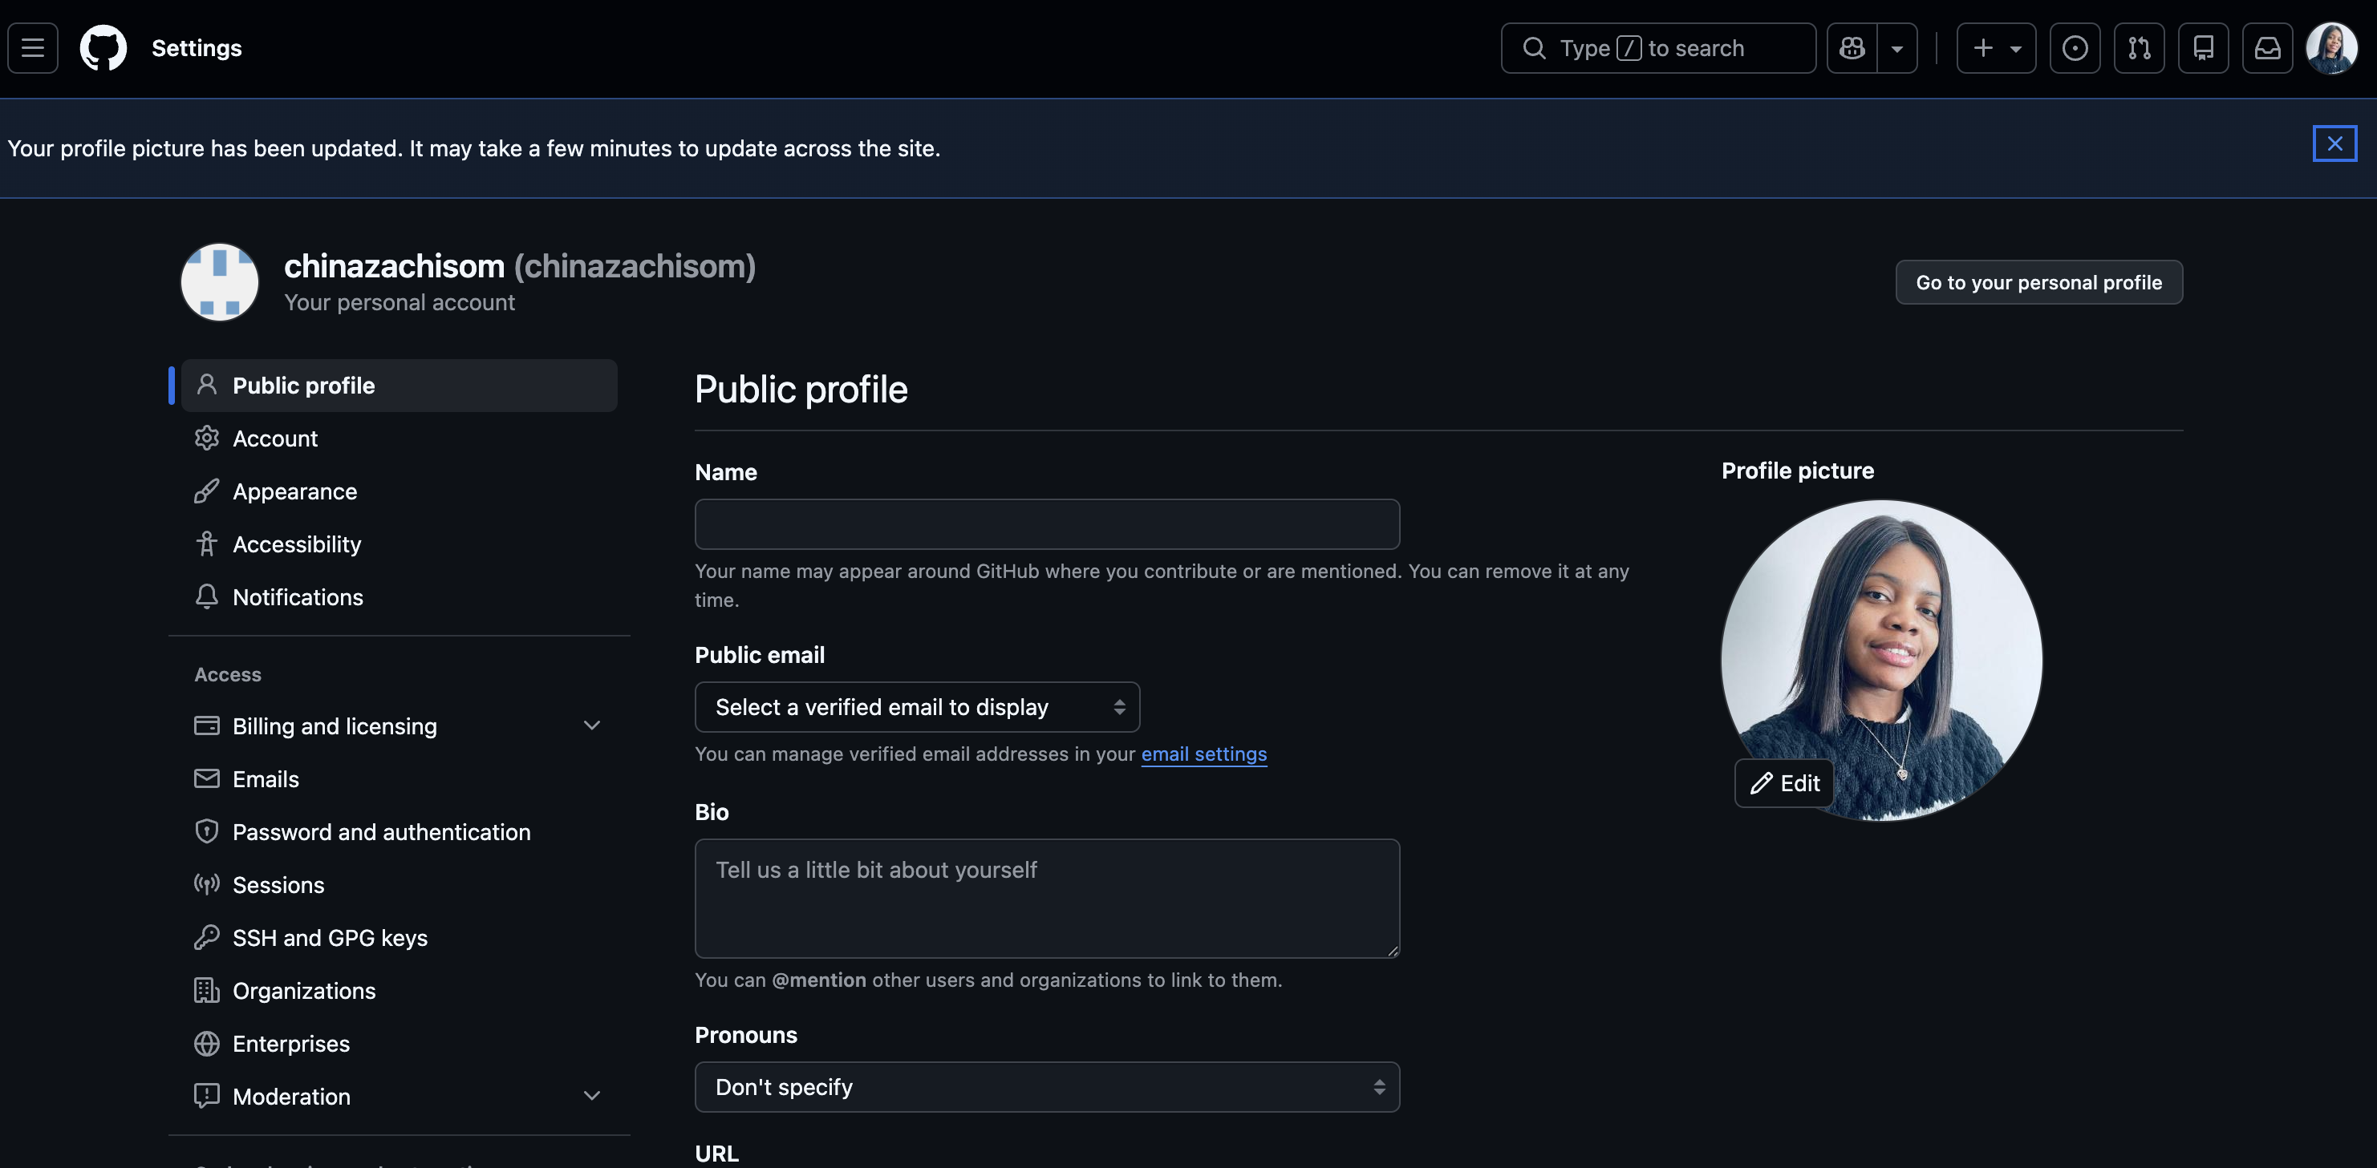Expand the Billing and licensing section
The image size is (2377, 1168).
591,725
